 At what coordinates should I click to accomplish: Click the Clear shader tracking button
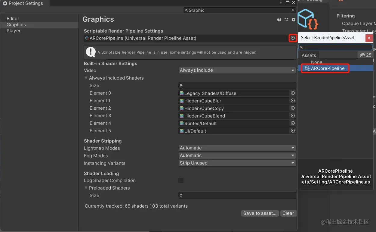(288, 213)
